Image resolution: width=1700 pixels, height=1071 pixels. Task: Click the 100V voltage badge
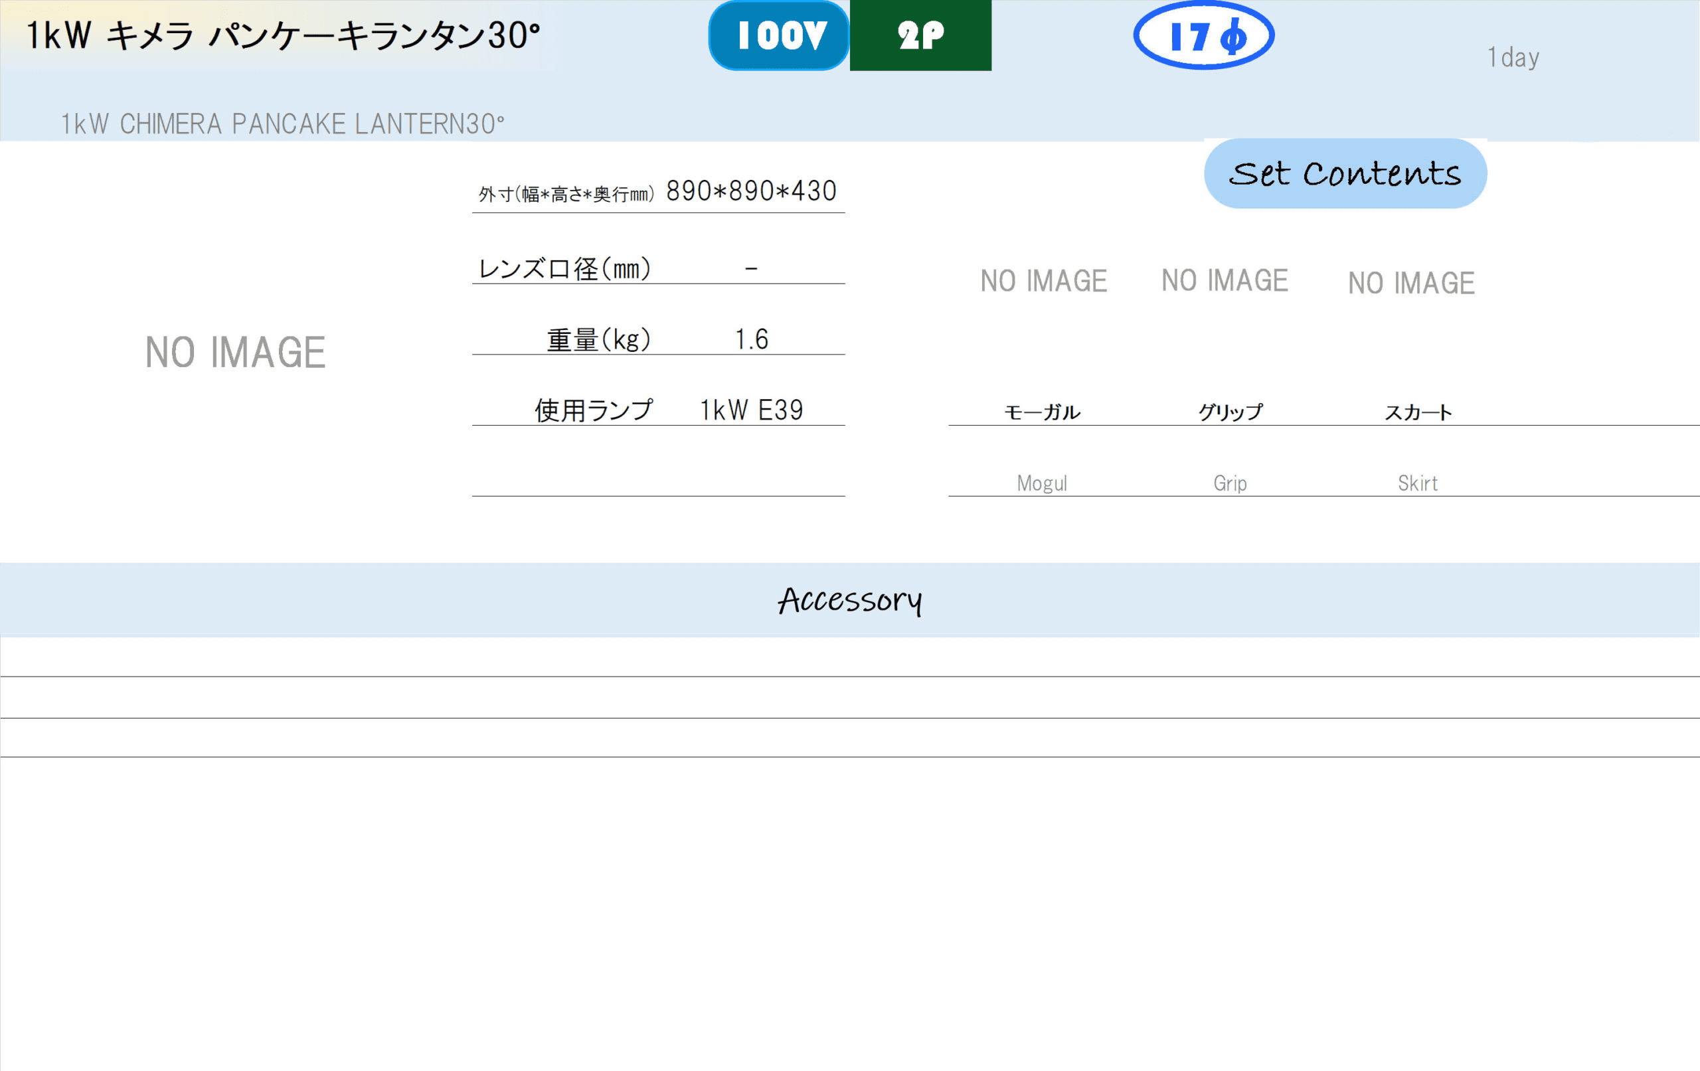click(779, 35)
